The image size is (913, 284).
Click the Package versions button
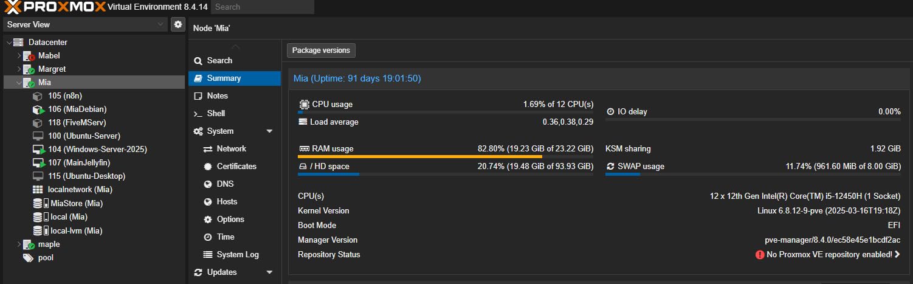point(321,50)
